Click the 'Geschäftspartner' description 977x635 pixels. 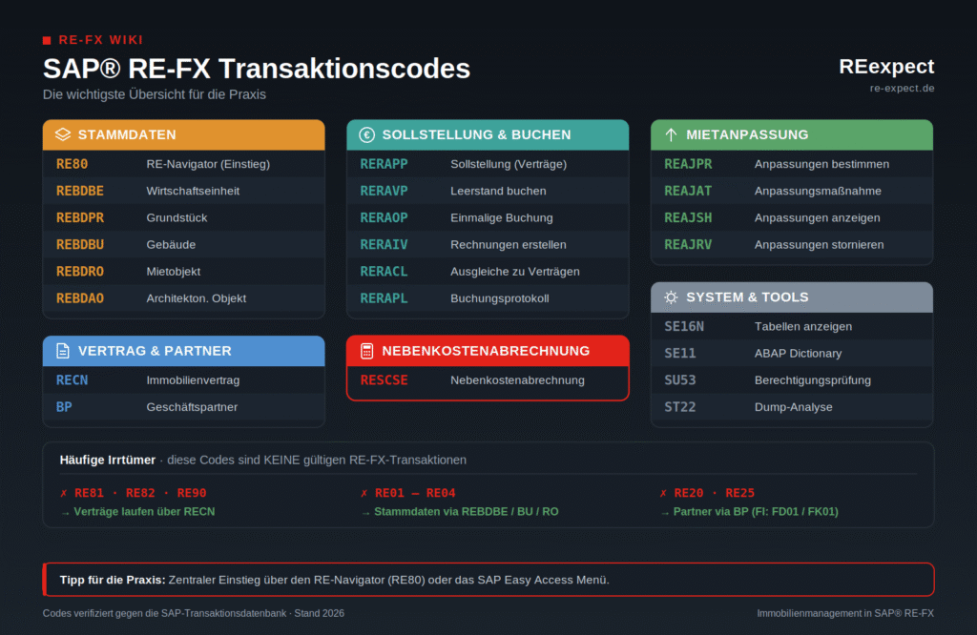tap(192, 406)
